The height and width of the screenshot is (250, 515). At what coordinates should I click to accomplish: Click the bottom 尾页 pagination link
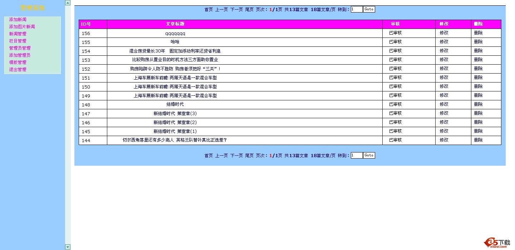point(249,156)
